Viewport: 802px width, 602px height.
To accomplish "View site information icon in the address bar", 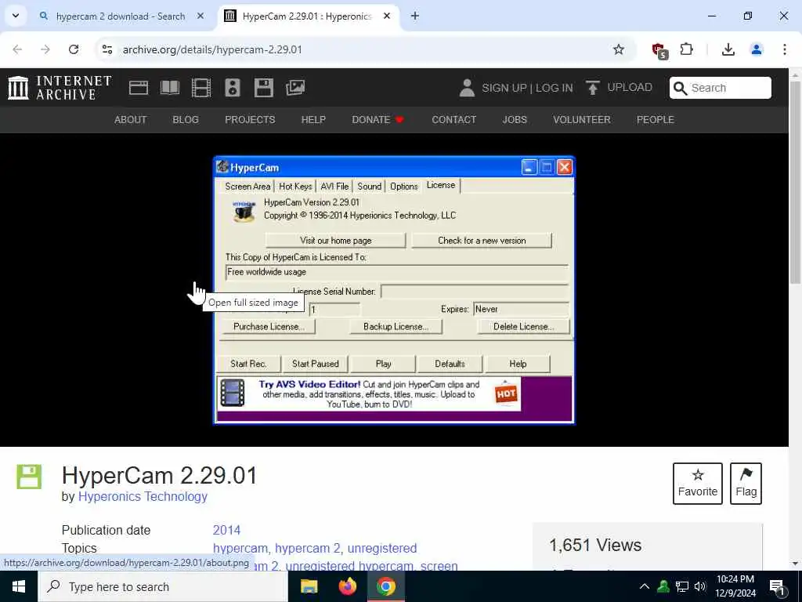I will coord(107,49).
